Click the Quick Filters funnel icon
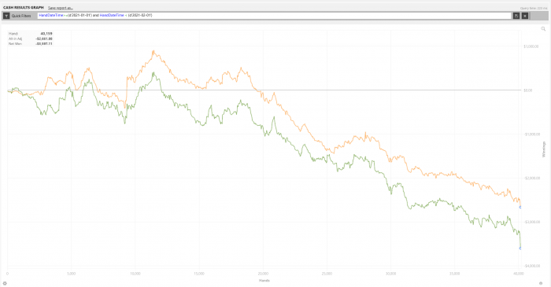551x287 pixels. click(6, 16)
